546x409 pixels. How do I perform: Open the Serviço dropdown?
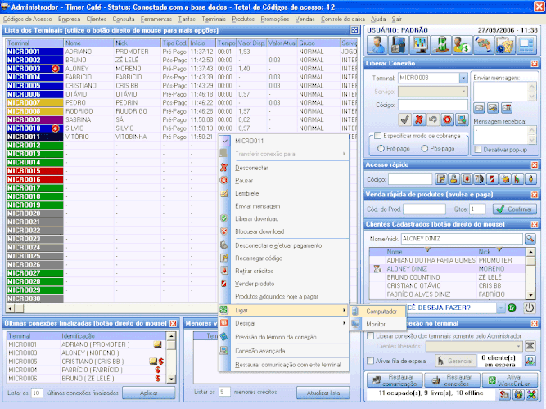coord(463,92)
